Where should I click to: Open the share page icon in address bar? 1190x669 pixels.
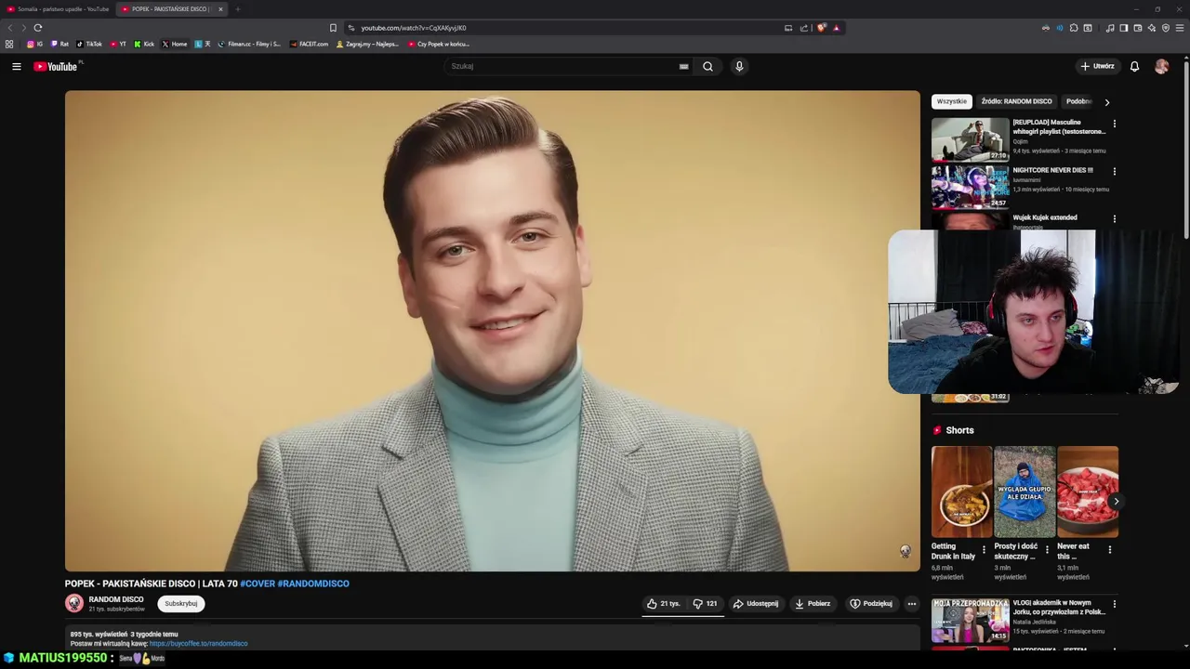point(804,28)
